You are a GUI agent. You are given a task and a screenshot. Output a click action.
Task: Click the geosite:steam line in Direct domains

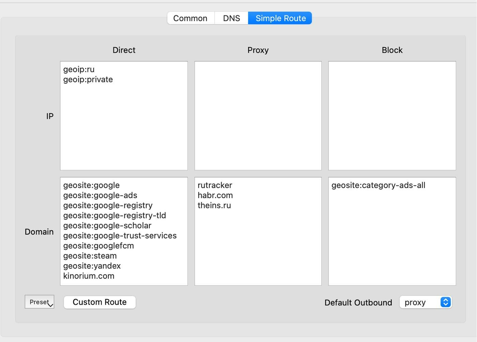pos(90,256)
